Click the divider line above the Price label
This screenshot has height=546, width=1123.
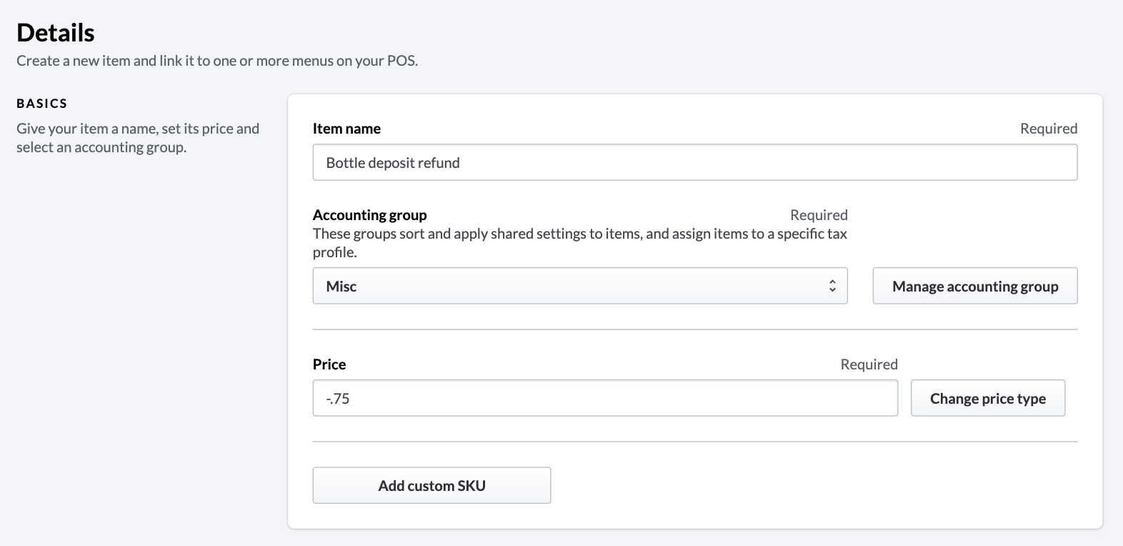pos(694,329)
